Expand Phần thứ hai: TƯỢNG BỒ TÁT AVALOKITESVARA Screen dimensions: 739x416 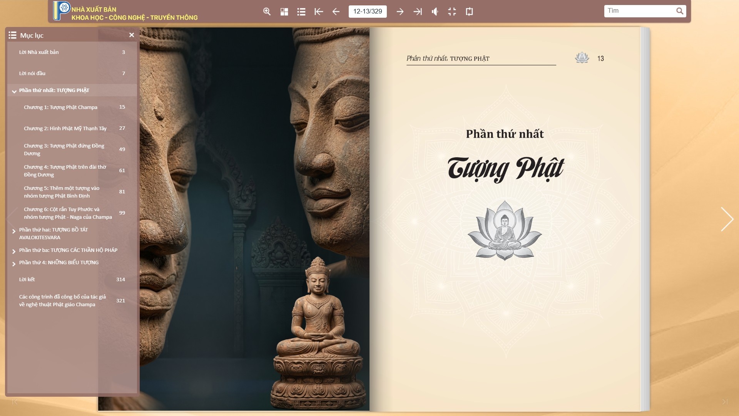14,231
